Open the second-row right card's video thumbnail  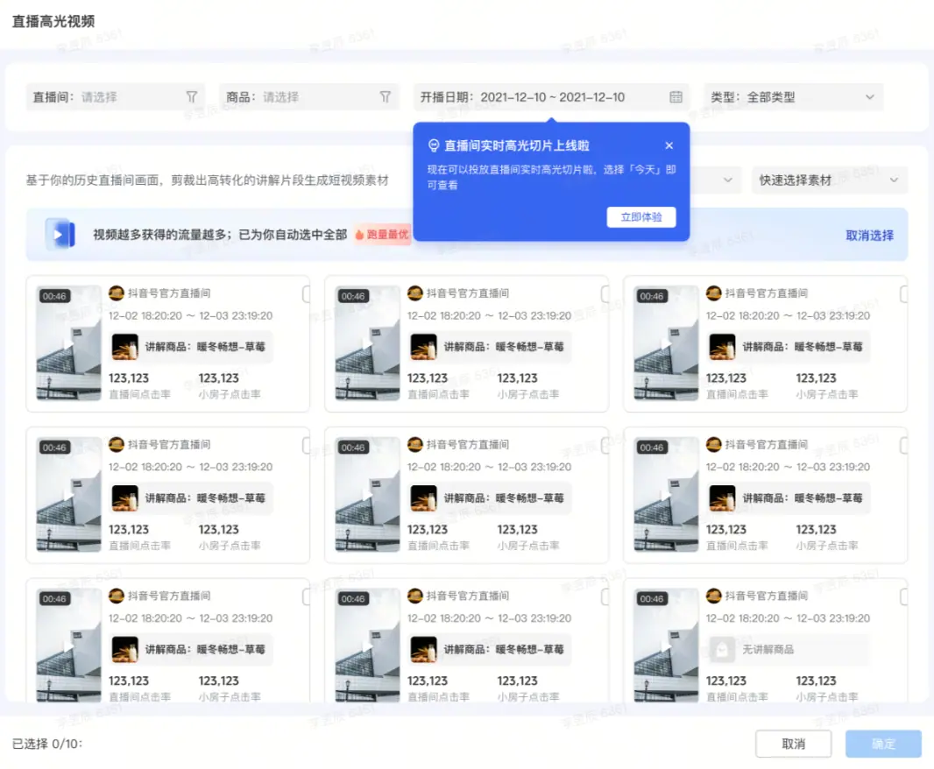pos(666,494)
